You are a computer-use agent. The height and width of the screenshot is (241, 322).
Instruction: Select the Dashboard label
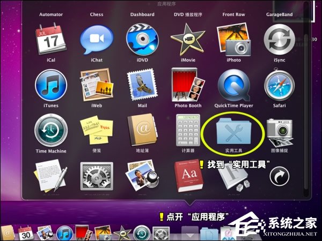point(142,14)
